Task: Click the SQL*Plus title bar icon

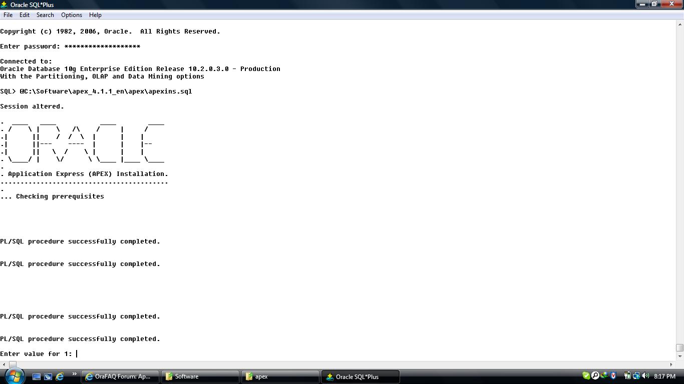Action: (4, 4)
